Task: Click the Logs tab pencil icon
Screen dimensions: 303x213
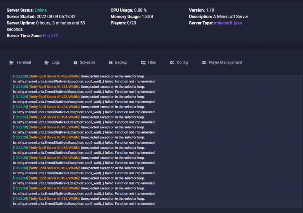Action: pyautogui.click(x=47, y=63)
